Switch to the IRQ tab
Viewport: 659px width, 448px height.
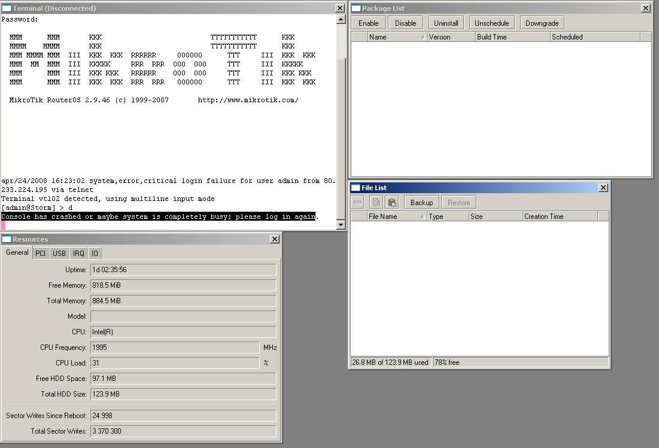pos(78,253)
